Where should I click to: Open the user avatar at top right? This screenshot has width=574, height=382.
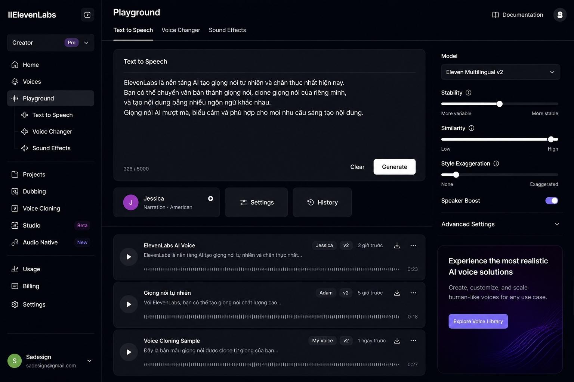pos(560,15)
